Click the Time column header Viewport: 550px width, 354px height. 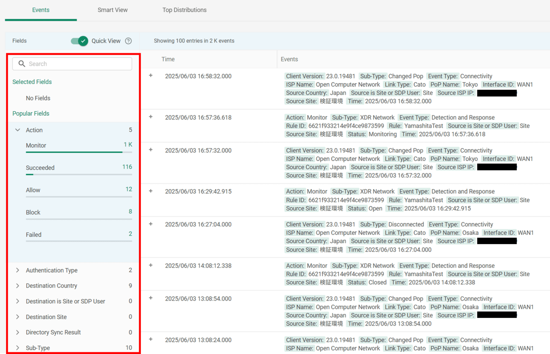click(x=168, y=59)
